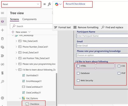Open the Advanced tools icon
Image resolution: width=128 pixels, height=106 pixels.
click(x=2, y=73)
